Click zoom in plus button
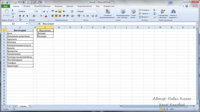The image size is (200, 112). (194, 109)
